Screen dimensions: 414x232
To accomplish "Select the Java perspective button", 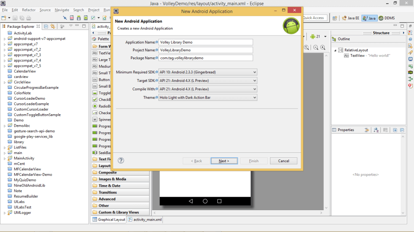I will [369, 18].
